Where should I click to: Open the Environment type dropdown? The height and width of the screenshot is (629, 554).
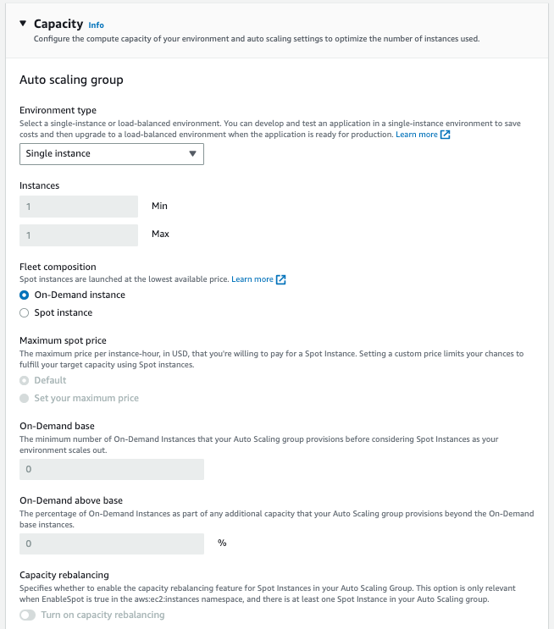coord(111,153)
